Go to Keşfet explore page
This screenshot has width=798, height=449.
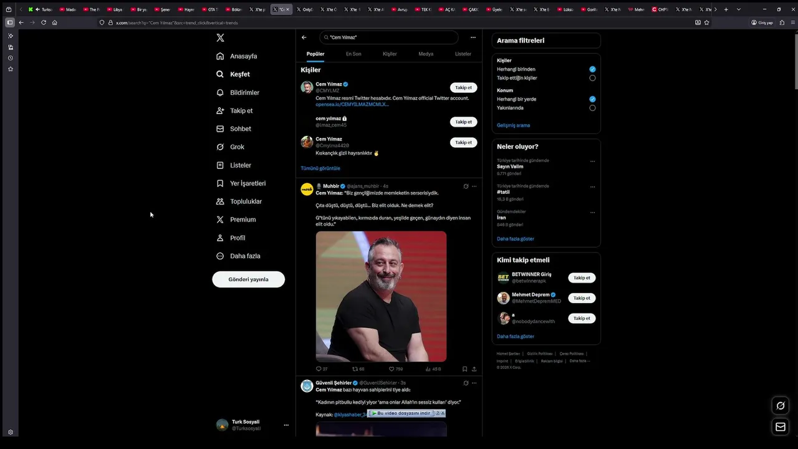pyautogui.click(x=233, y=74)
